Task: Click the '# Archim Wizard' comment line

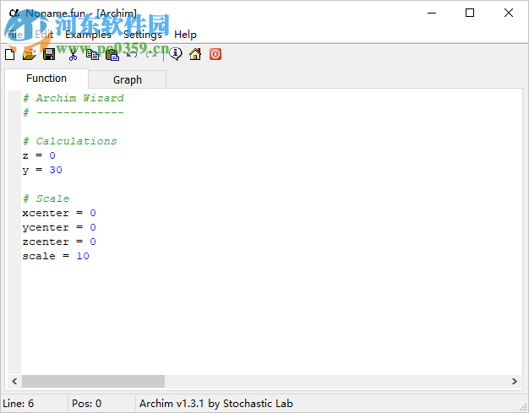Action: pyautogui.click(x=74, y=98)
